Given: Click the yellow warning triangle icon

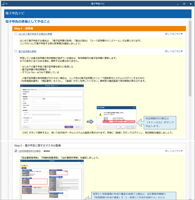Looking at the screenshot, I should coord(100,114).
